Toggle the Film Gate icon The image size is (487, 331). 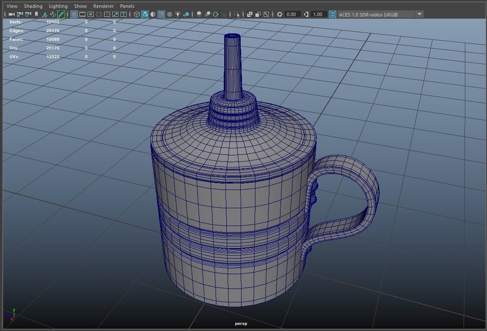[x=82, y=14]
